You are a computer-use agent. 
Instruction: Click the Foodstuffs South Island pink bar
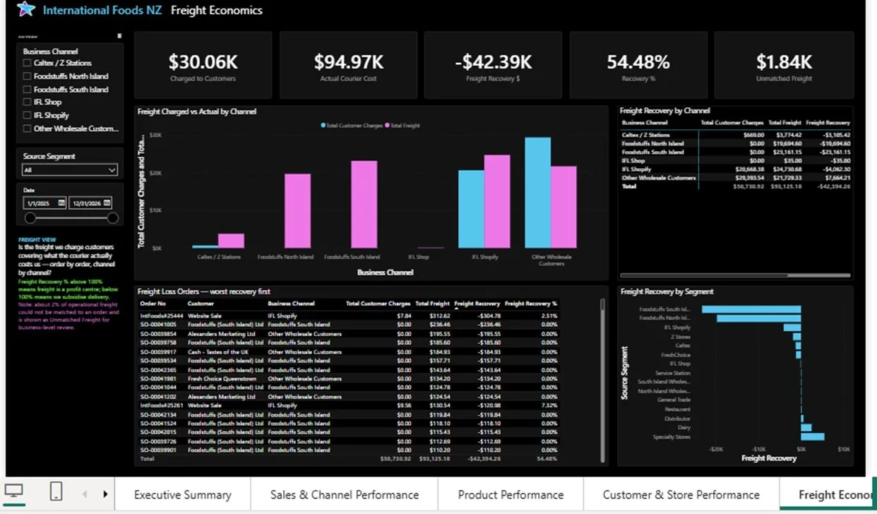364,205
